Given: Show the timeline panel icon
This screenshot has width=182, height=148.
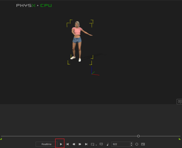Looking at the screenshot, I should coord(143,144).
